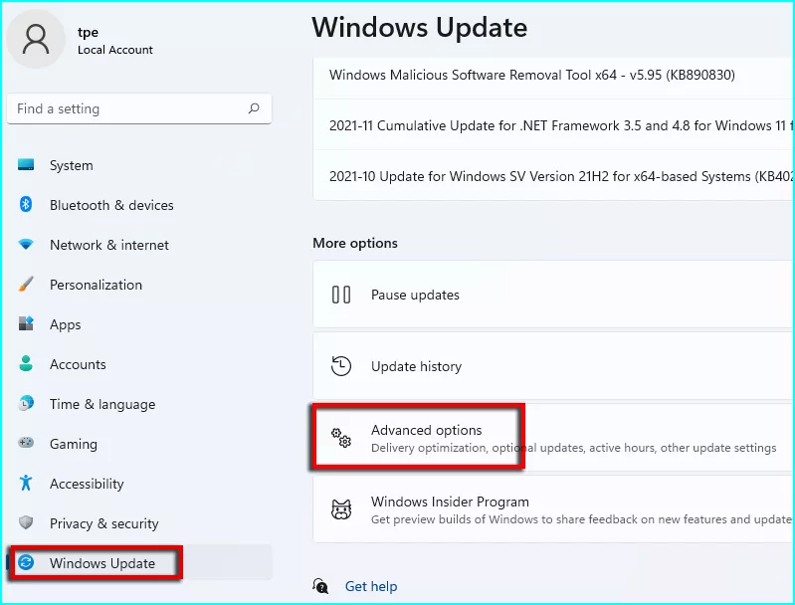Click the System monitor icon
Image resolution: width=795 pixels, height=605 pixels.
pyautogui.click(x=26, y=165)
